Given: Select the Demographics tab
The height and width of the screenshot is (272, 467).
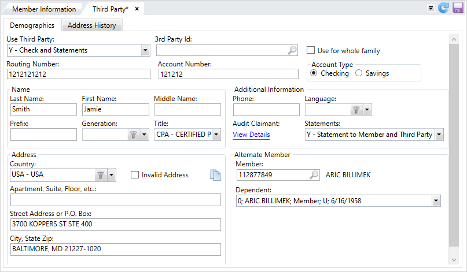Looking at the screenshot, I should (x=32, y=25).
